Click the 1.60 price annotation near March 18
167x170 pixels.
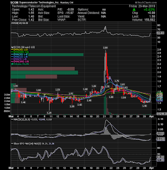(85, 89)
